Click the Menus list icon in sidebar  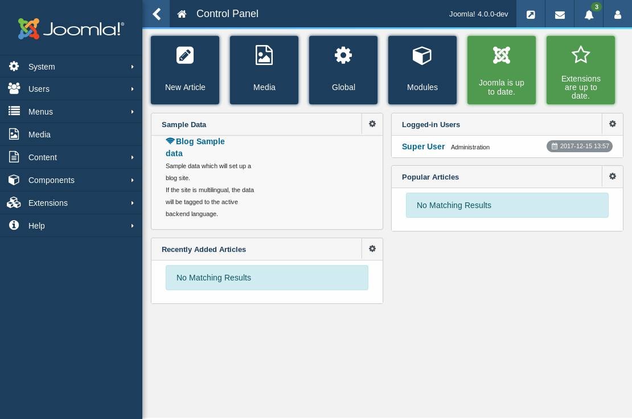click(x=14, y=111)
